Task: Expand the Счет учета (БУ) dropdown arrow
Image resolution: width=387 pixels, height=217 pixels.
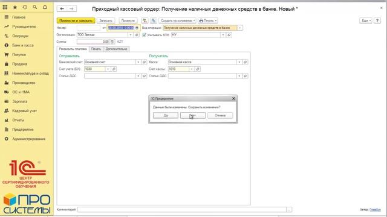Action: tap(108, 69)
